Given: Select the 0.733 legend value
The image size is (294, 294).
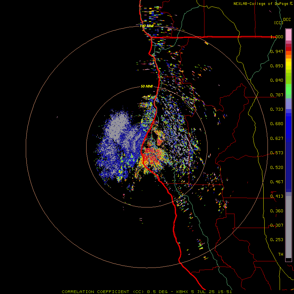Looking at the screenshot, I should [277, 109].
